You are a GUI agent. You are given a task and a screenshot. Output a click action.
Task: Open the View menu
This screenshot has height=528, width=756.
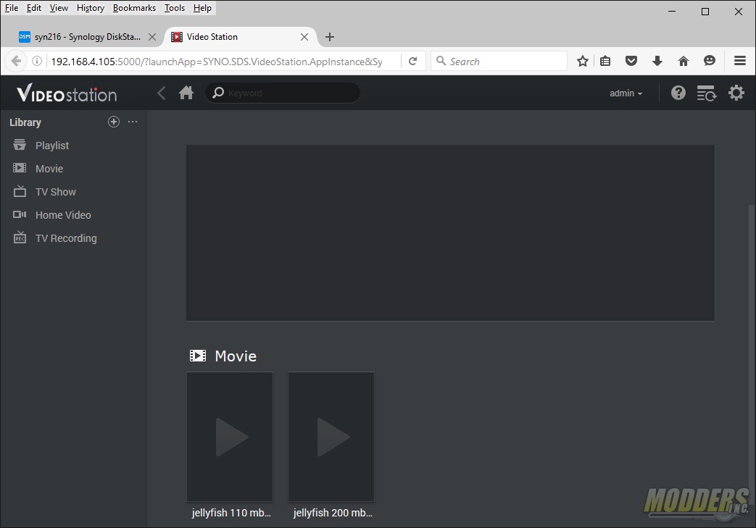[59, 8]
